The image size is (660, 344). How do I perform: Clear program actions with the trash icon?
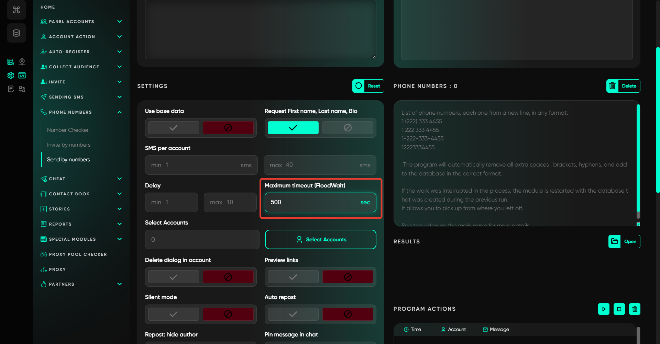pos(635,309)
